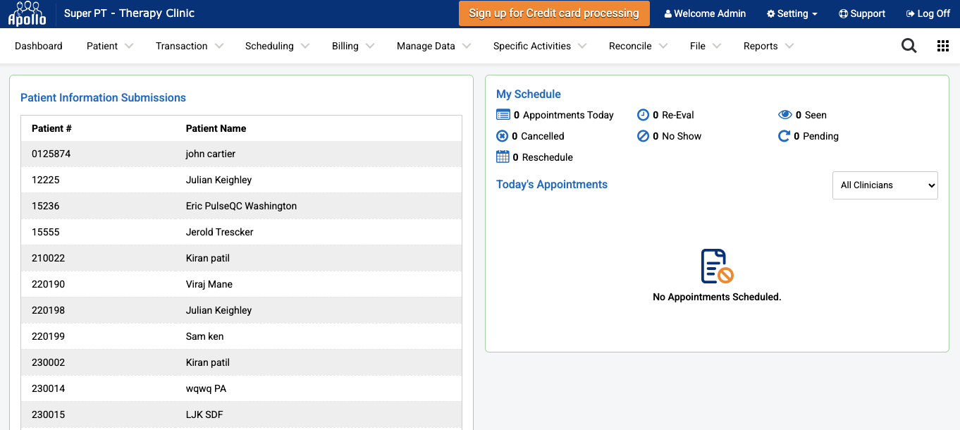
Task: Click the Log Off link
Action: (x=928, y=14)
